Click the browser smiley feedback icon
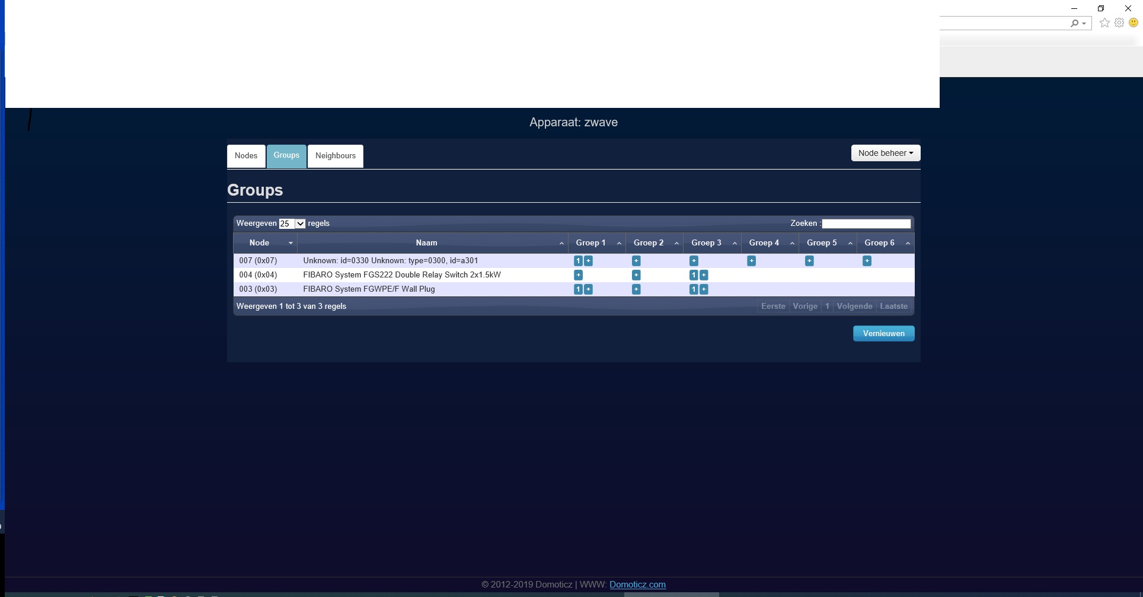 click(x=1134, y=23)
